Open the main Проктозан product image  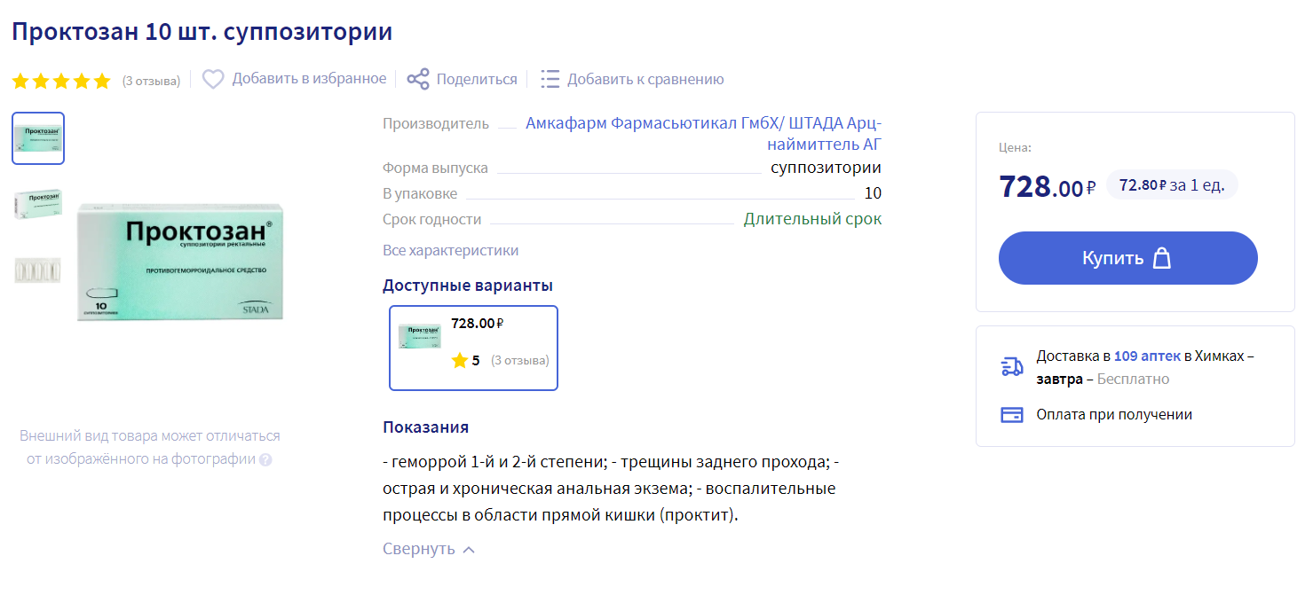tap(180, 262)
